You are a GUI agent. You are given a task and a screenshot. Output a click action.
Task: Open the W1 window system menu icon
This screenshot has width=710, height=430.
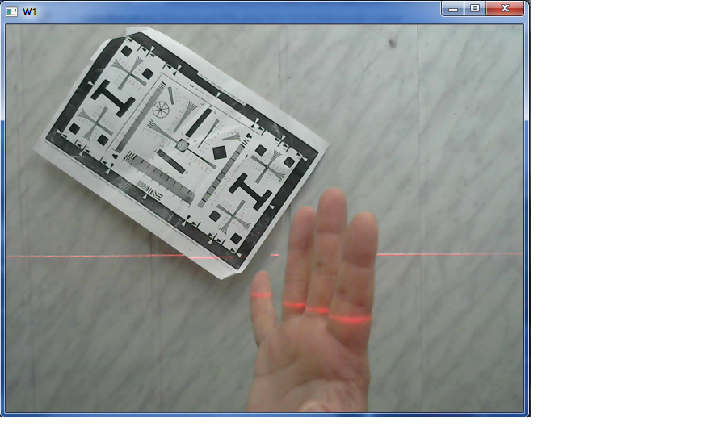[11, 12]
